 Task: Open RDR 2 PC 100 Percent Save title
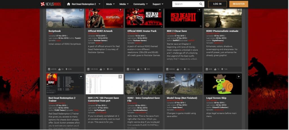pyautogui.click(x=103, y=99)
